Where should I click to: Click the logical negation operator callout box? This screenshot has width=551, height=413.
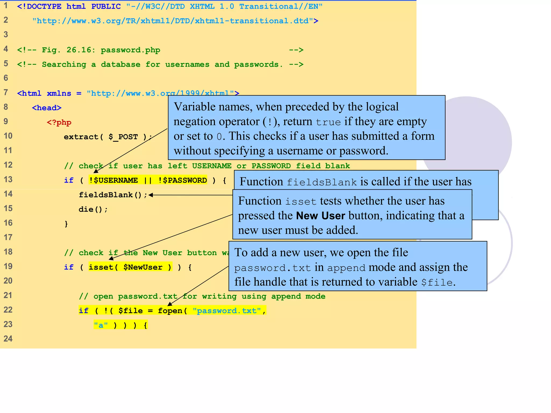coord(306,127)
